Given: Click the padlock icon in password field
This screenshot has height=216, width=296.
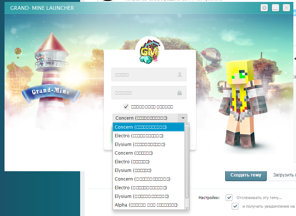Looking at the screenshot, I should pos(179,93).
